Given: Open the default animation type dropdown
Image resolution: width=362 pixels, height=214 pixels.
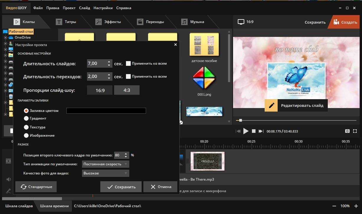Looking at the screenshot, I should coord(105,164).
